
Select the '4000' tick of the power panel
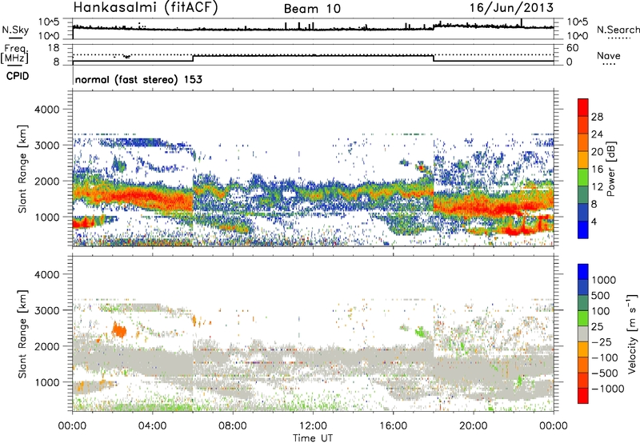[47, 110]
